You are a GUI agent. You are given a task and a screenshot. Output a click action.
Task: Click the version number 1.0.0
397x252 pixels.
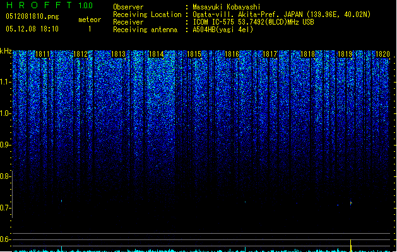point(85,6)
